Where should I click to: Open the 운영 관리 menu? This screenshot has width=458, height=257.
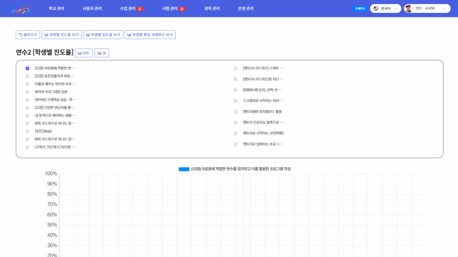coord(246,8)
